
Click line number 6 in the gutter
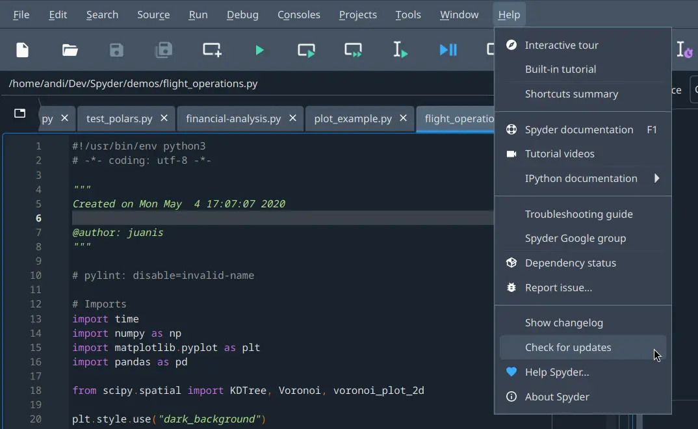click(38, 218)
